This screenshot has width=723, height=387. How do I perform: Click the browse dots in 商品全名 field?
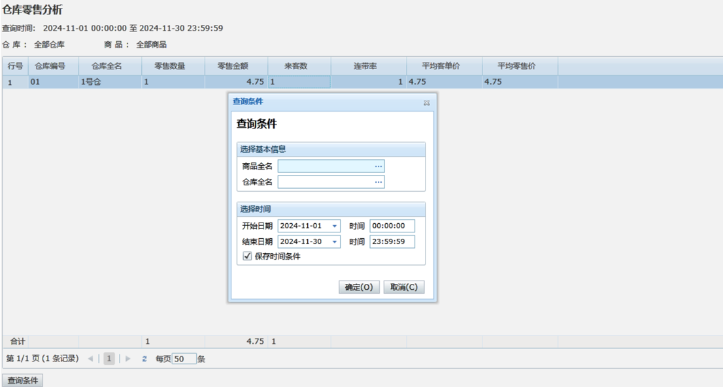click(378, 166)
